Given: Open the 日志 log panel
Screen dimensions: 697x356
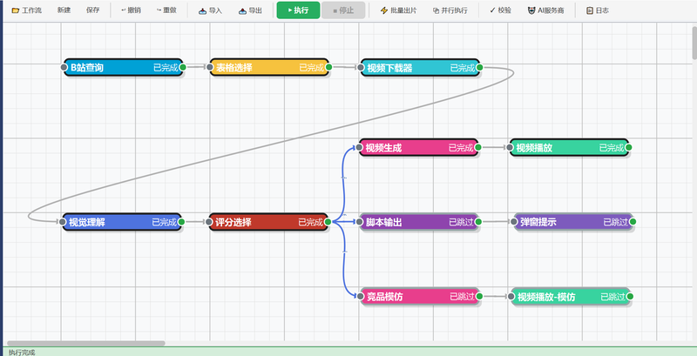Looking at the screenshot, I should 598,10.
